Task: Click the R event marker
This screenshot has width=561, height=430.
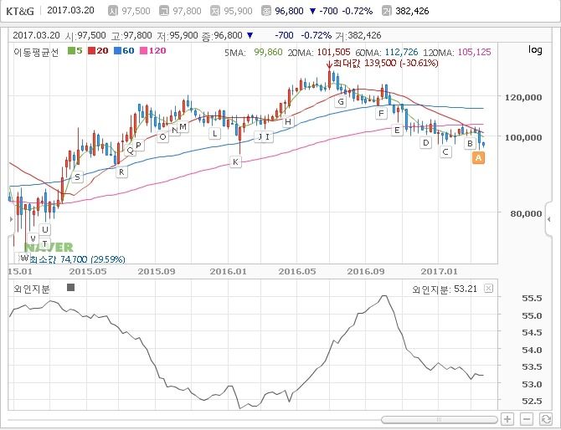Action: tap(121, 172)
